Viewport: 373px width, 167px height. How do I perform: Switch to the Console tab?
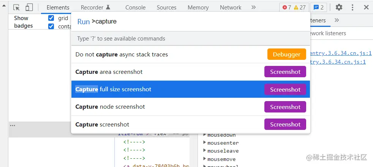[135, 7]
